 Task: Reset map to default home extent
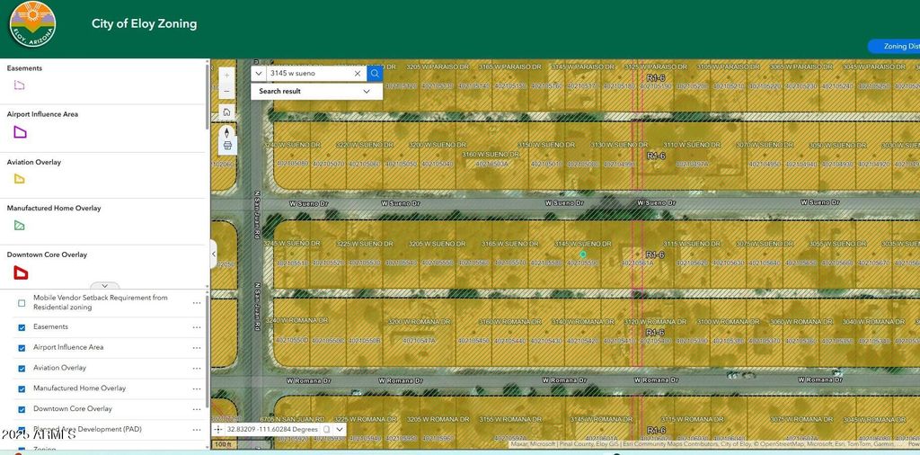226,112
